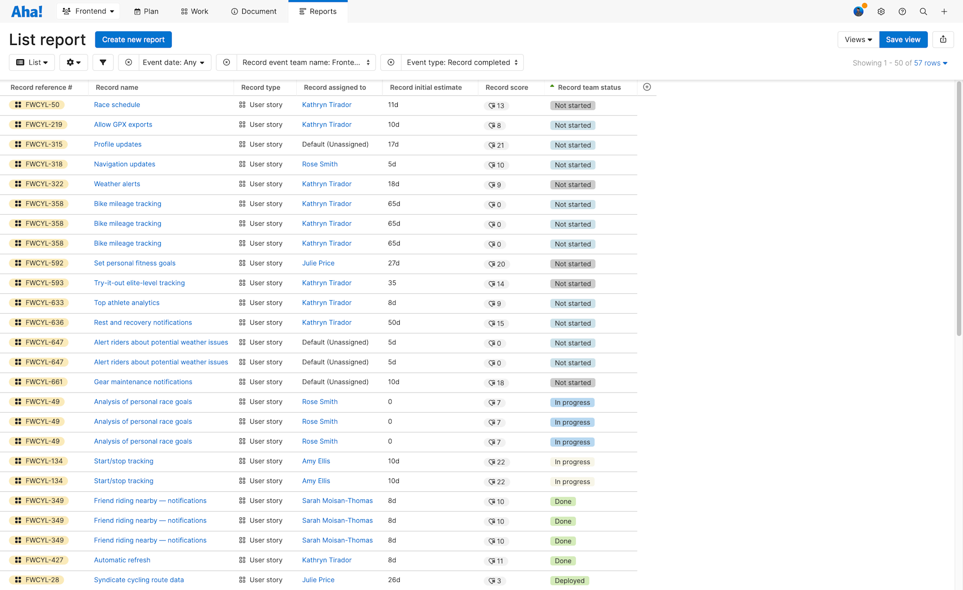Click the Create new report button
The image size is (963, 590).
[133, 39]
